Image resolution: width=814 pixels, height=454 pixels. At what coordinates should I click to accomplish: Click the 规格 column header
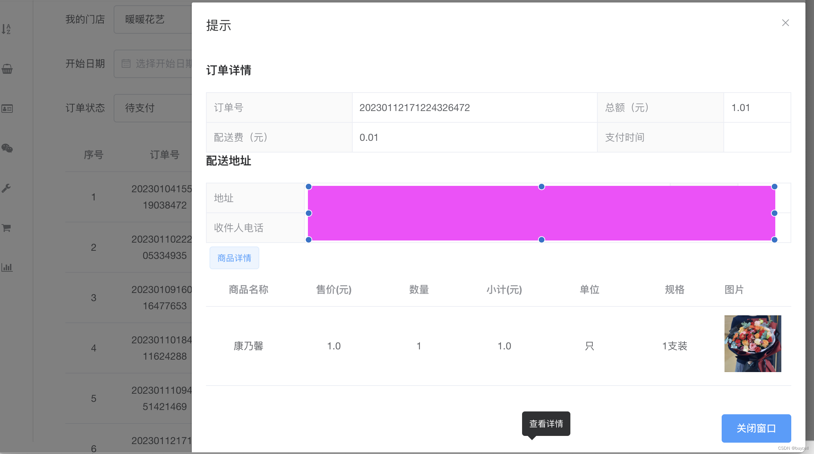674,289
